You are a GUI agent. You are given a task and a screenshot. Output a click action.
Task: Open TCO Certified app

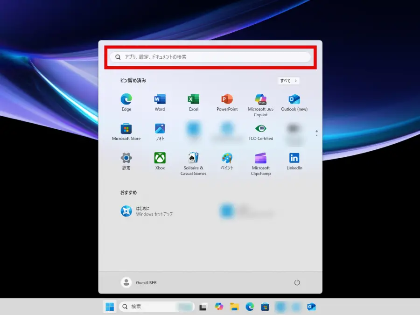pyautogui.click(x=260, y=132)
